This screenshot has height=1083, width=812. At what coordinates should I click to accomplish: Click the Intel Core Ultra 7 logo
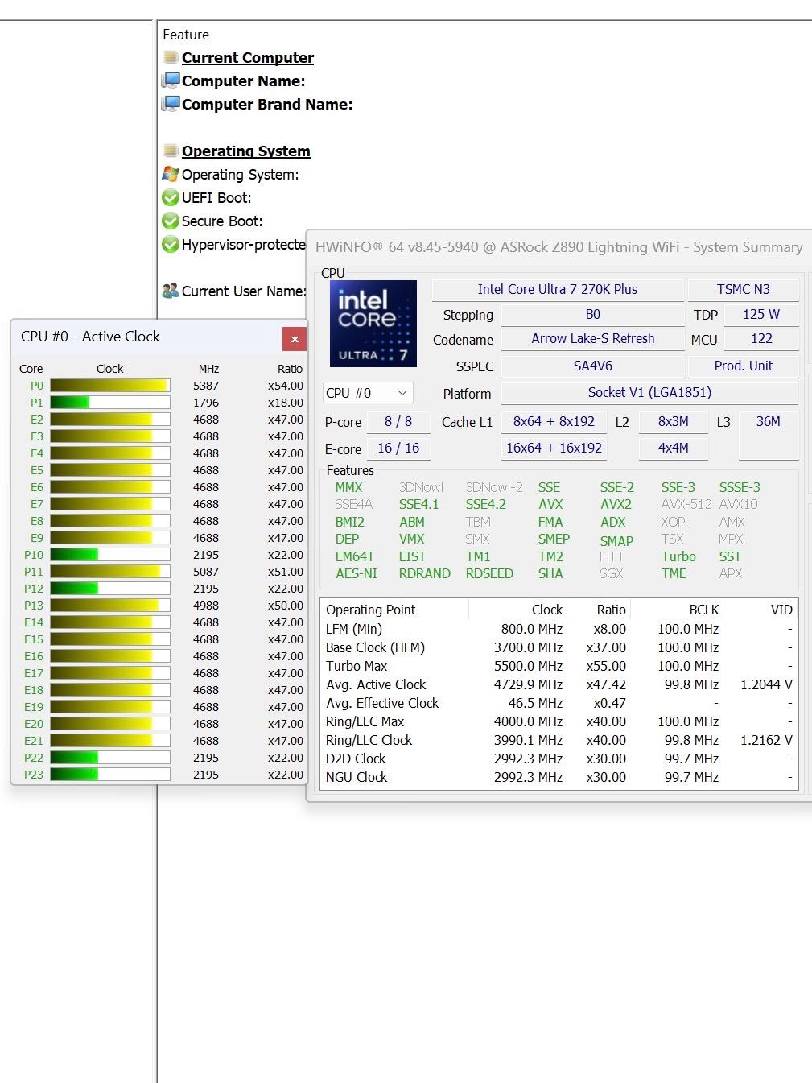(373, 324)
